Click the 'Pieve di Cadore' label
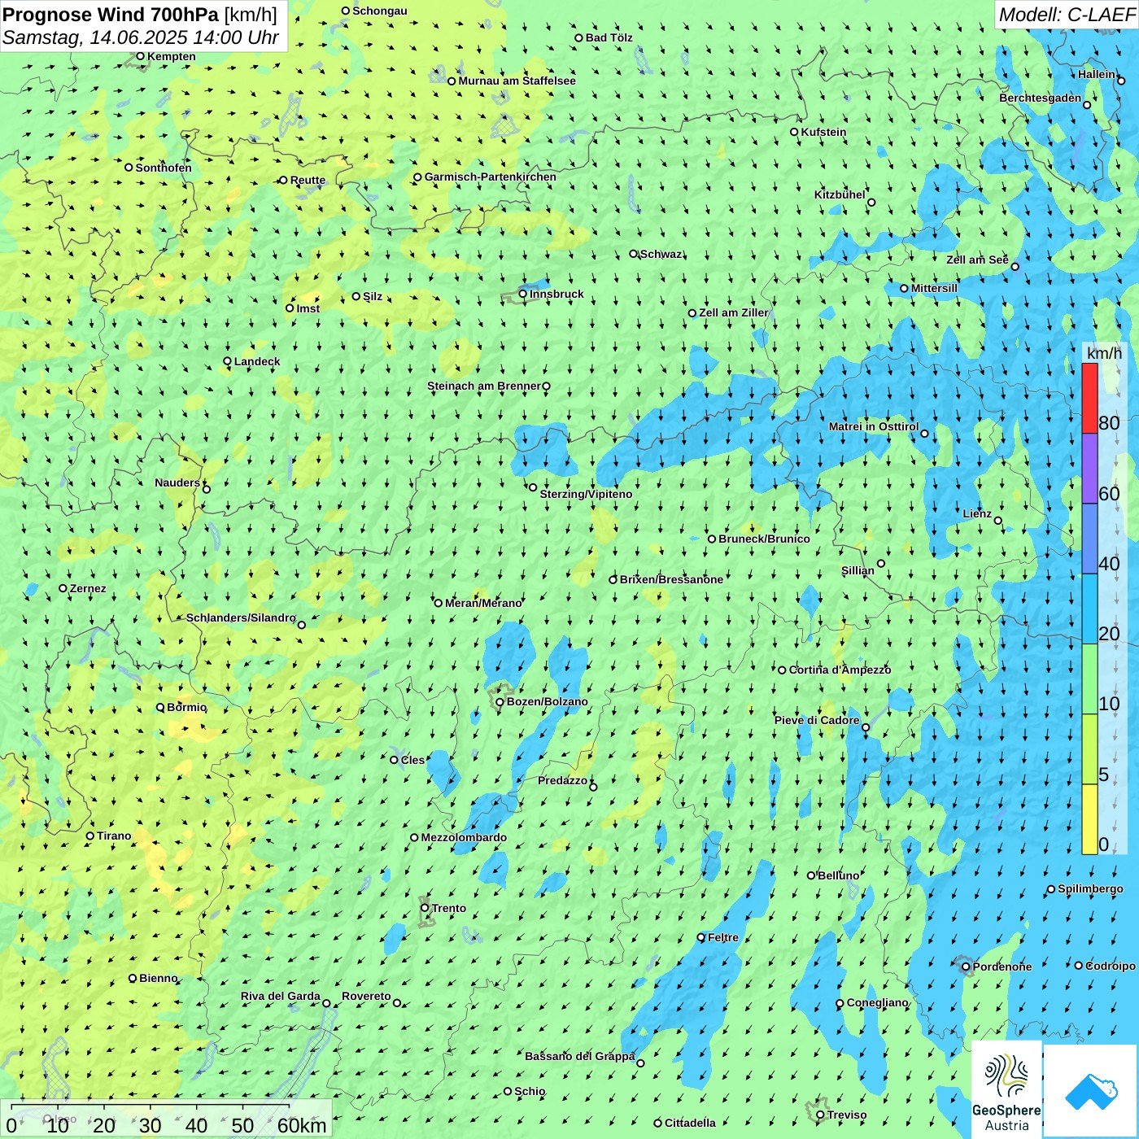This screenshot has width=1139, height=1139. tap(817, 720)
